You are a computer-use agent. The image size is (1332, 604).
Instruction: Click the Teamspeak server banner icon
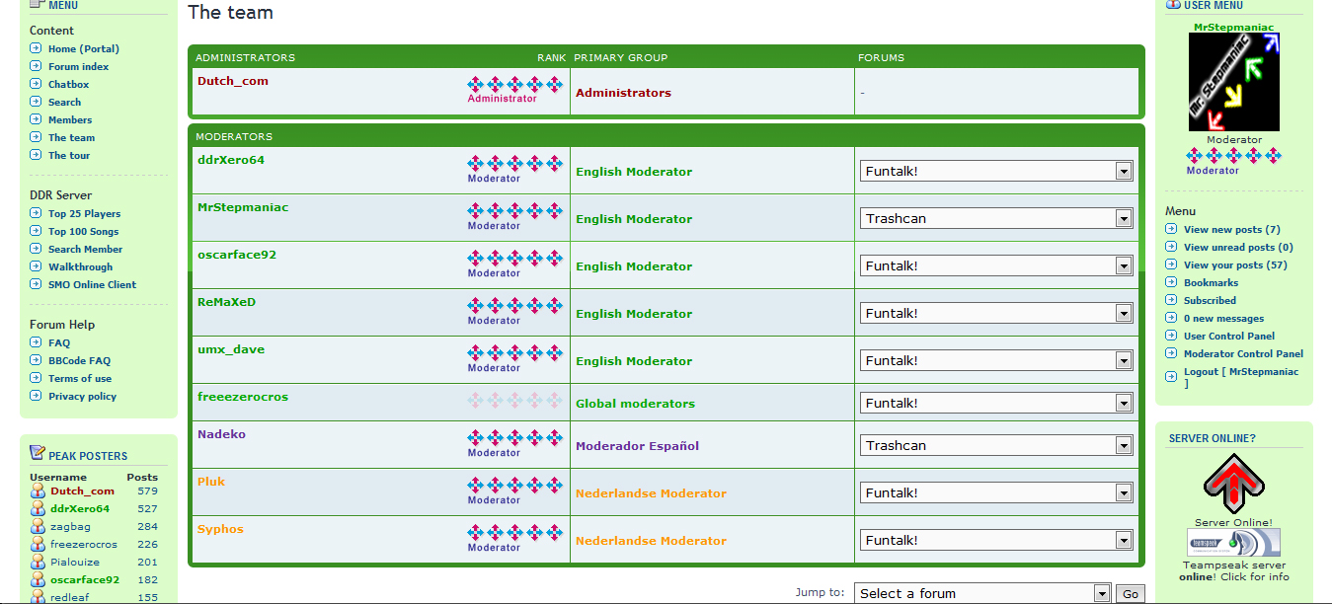[1233, 543]
